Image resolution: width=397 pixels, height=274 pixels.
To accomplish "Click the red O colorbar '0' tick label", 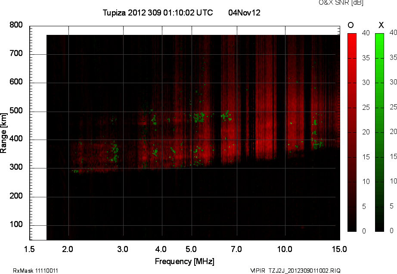I will (x=364, y=231).
